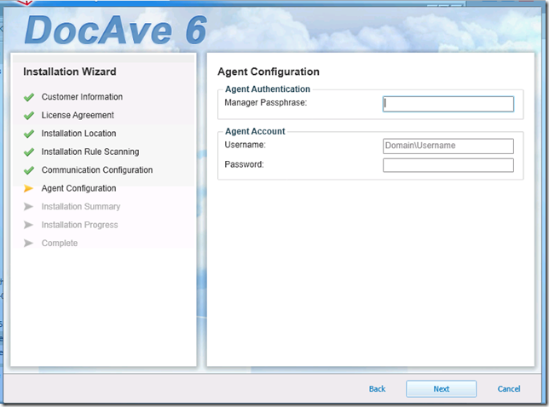Click the green checkmark beside Communication Configuration
This screenshot has height=407, width=549.
[x=29, y=170]
